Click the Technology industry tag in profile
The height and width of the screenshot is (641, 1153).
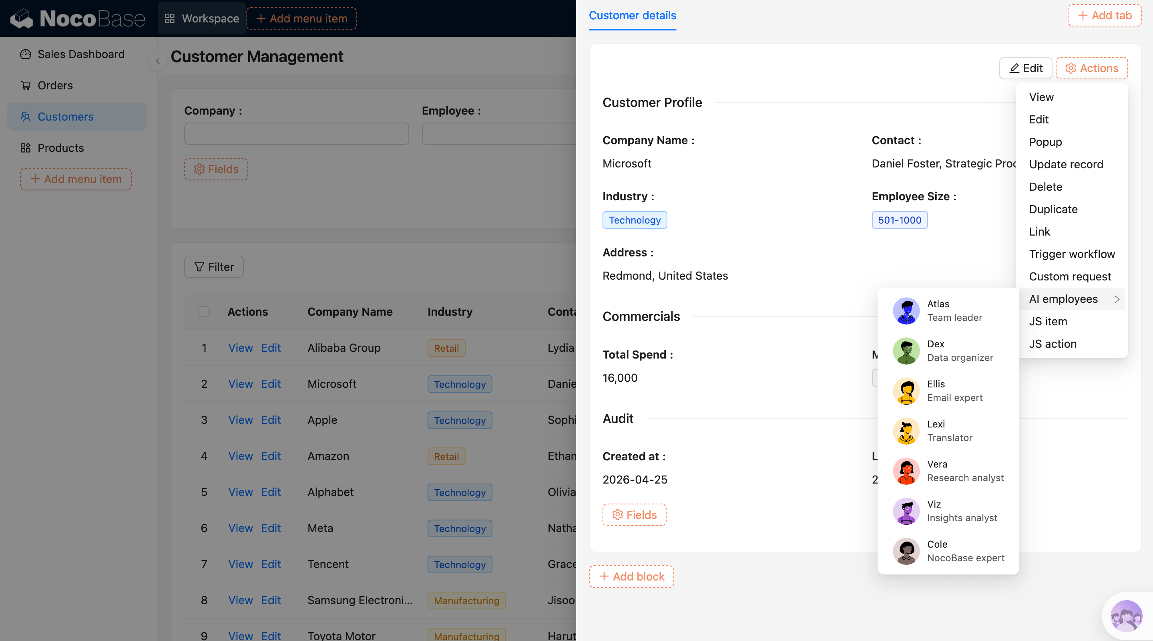click(x=634, y=220)
